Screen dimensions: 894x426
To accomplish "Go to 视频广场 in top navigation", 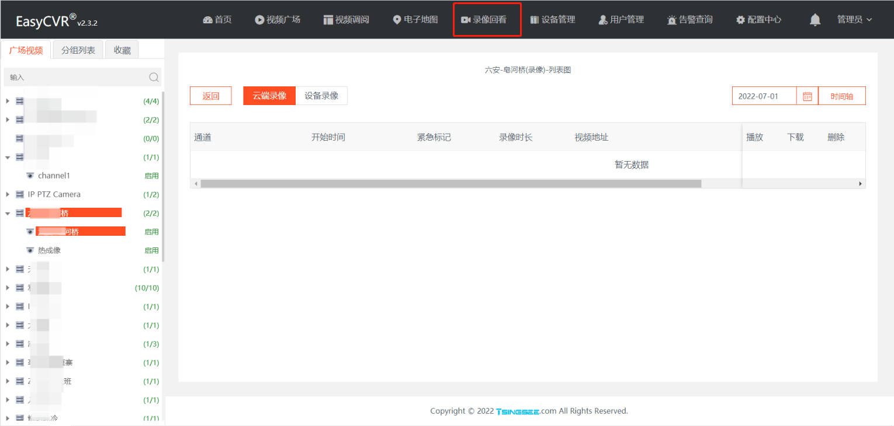I will (278, 20).
